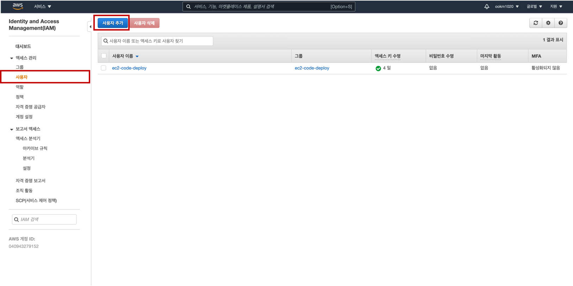This screenshot has height=286, width=573.
Task: Click the 마지막 활동 column header
Action: tap(491, 56)
